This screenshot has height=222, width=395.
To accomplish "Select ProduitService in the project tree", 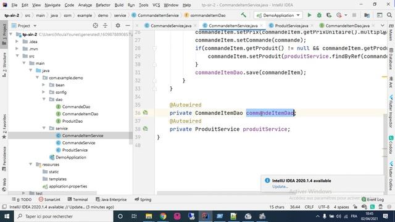I will pyautogui.click(x=75, y=150).
